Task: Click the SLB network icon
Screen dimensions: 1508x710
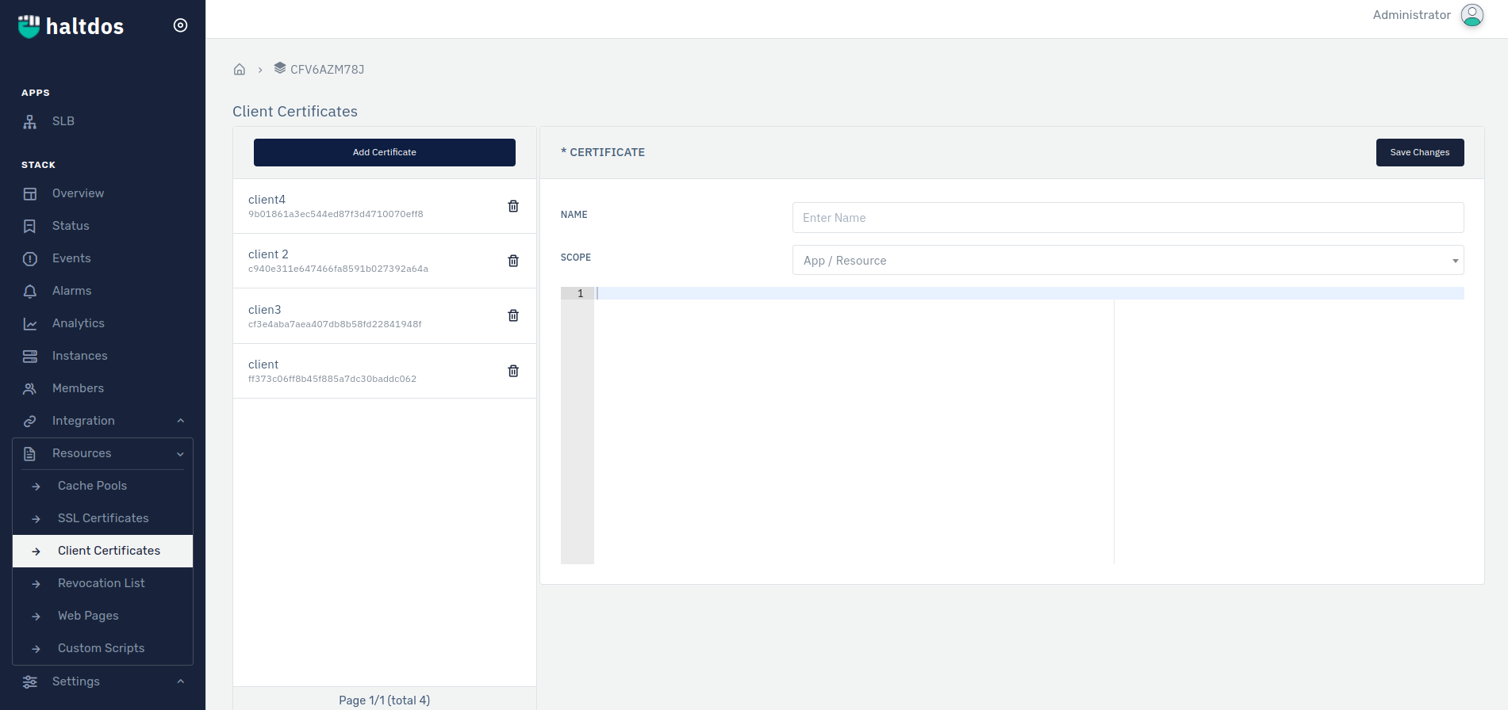Action: (x=30, y=122)
